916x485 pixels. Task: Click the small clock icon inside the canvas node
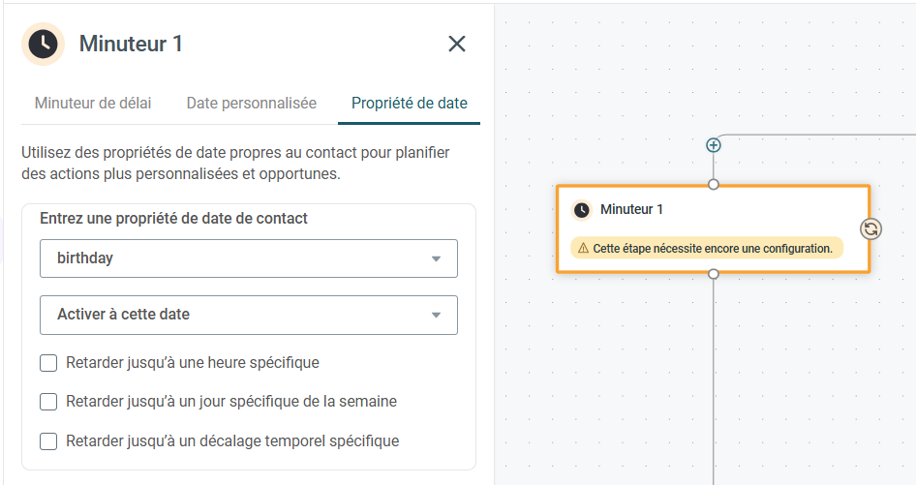(x=581, y=210)
